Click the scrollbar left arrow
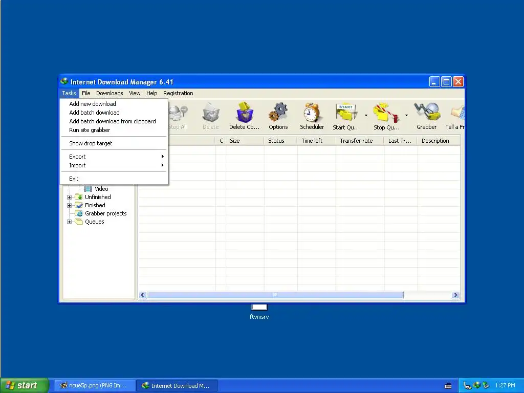This screenshot has width=524, height=393. [x=143, y=295]
